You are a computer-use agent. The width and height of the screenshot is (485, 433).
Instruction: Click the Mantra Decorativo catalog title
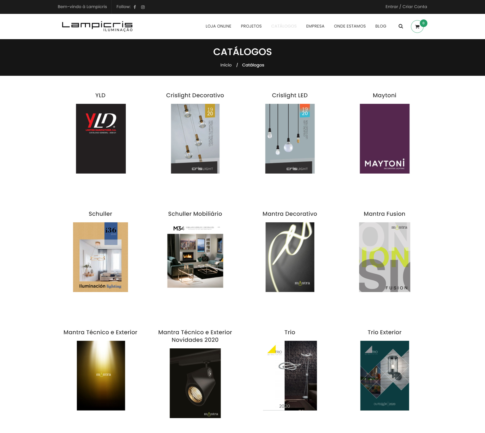290,214
